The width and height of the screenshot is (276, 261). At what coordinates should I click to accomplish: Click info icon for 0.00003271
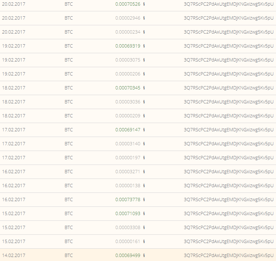pos(144,172)
